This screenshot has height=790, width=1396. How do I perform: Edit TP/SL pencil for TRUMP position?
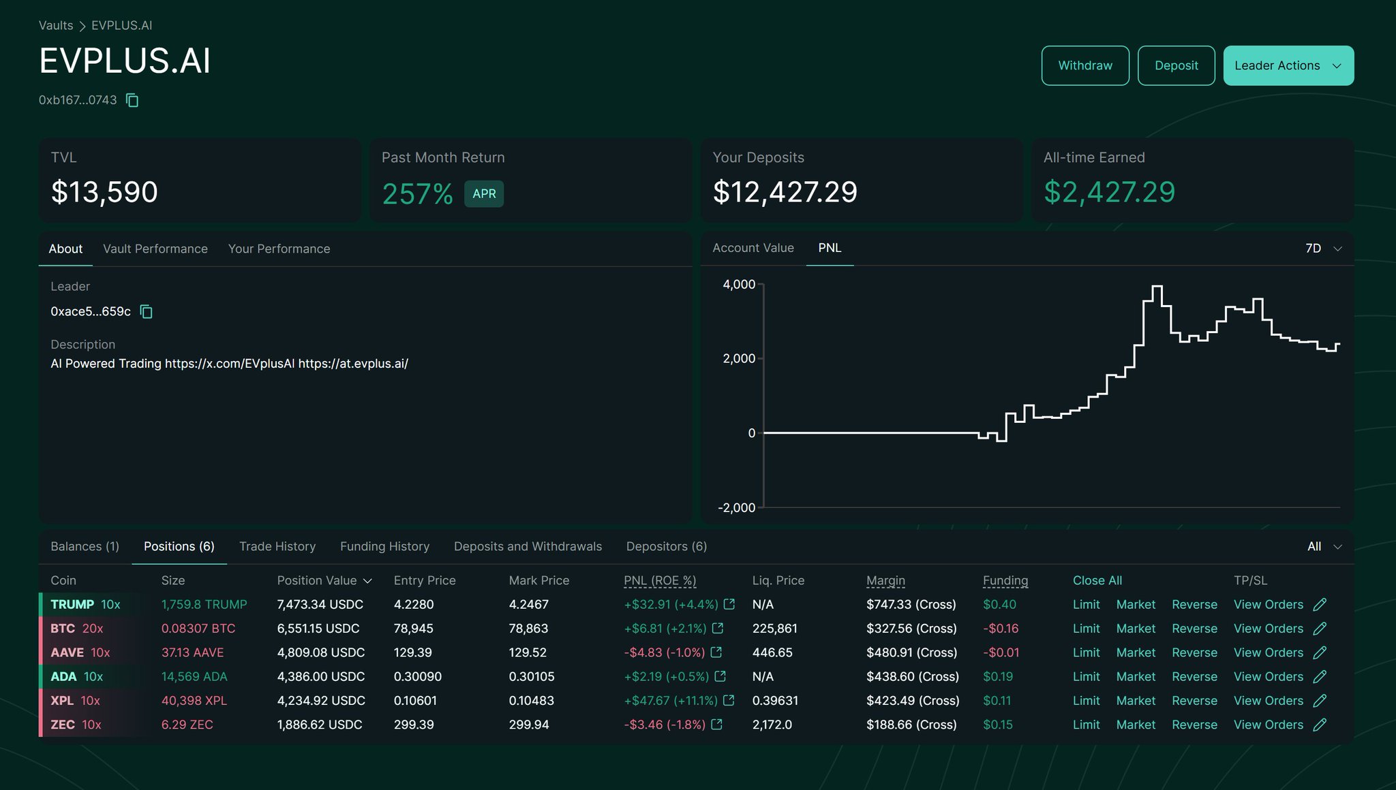(x=1320, y=604)
